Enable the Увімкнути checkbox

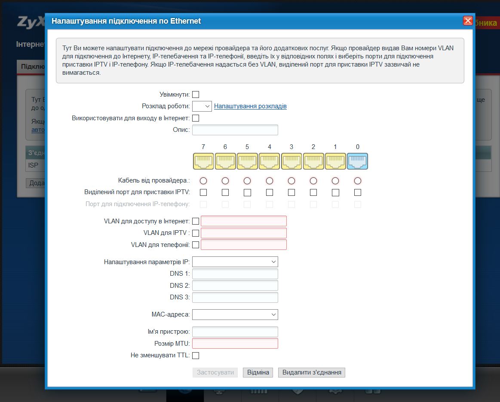point(196,94)
